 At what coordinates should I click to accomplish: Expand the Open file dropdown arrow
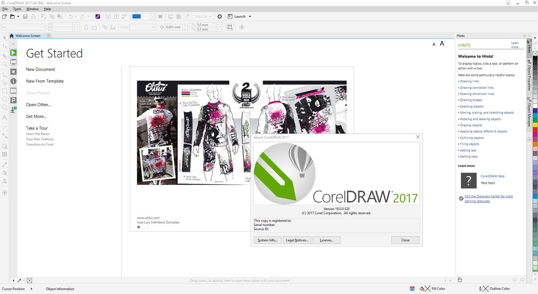[18, 16]
